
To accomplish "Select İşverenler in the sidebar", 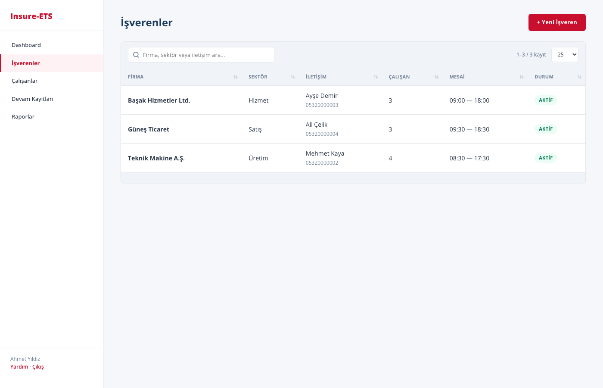I will pyautogui.click(x=25, y=63).
